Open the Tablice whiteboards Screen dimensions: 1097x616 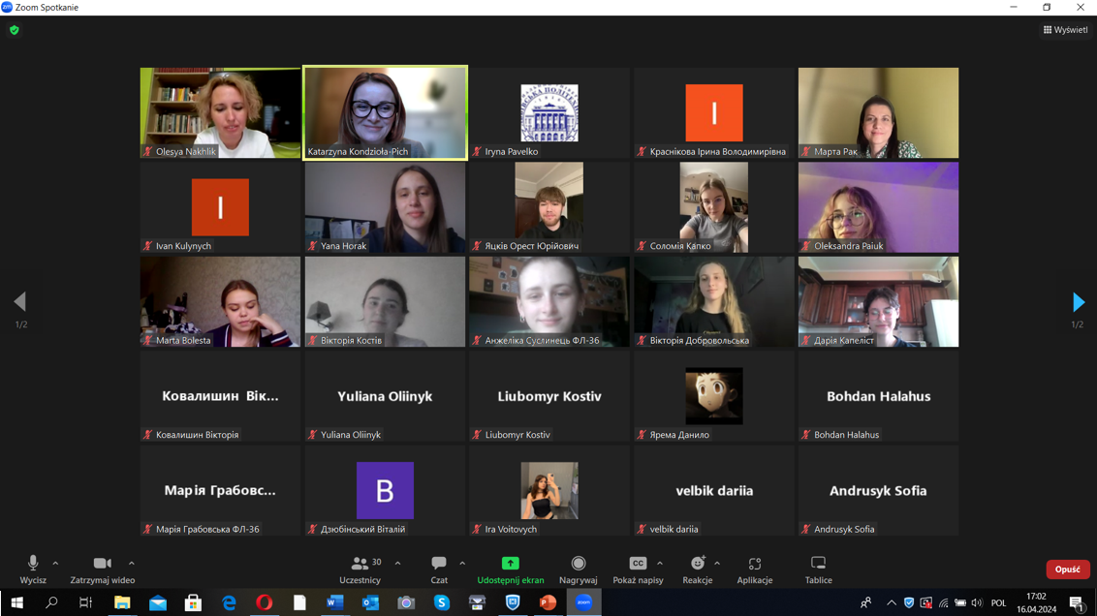[x=818, y=570]
